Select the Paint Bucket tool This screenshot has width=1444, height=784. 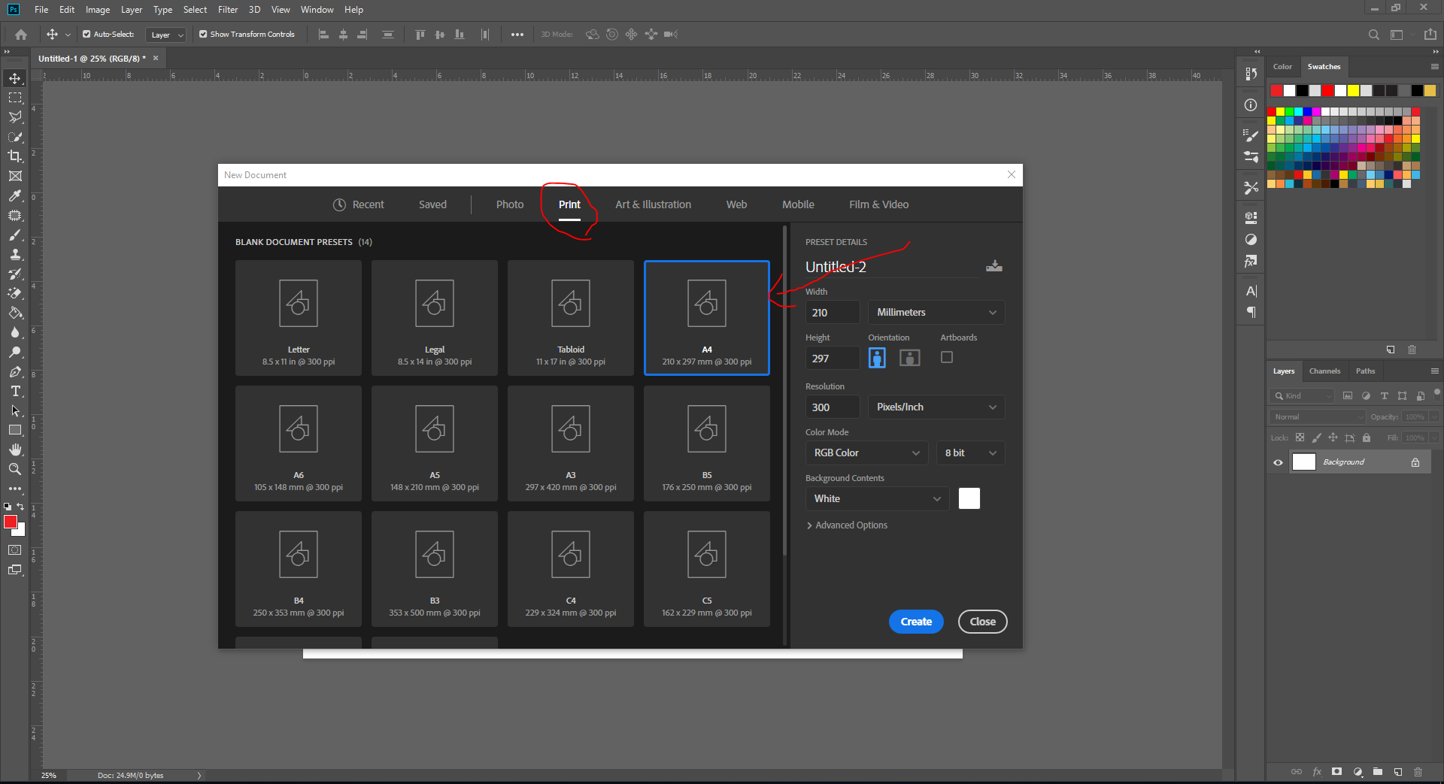pyautogui.click(x=15, y=313)
